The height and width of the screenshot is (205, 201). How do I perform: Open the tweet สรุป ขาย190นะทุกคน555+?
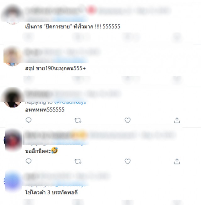pyautogui.click(x=55, y=68)
